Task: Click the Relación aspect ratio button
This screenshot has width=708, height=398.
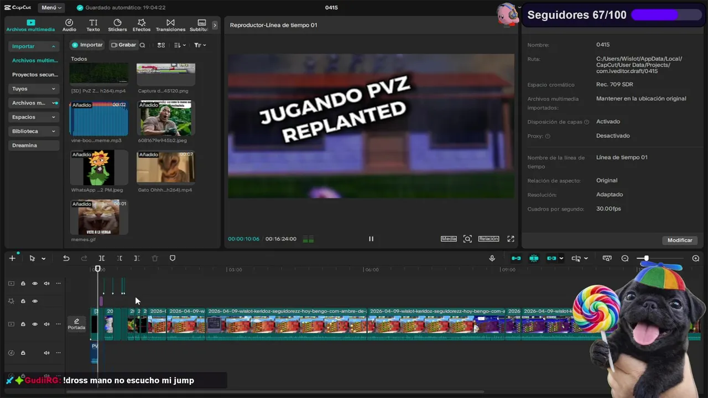Action: [x=488, y=239]
